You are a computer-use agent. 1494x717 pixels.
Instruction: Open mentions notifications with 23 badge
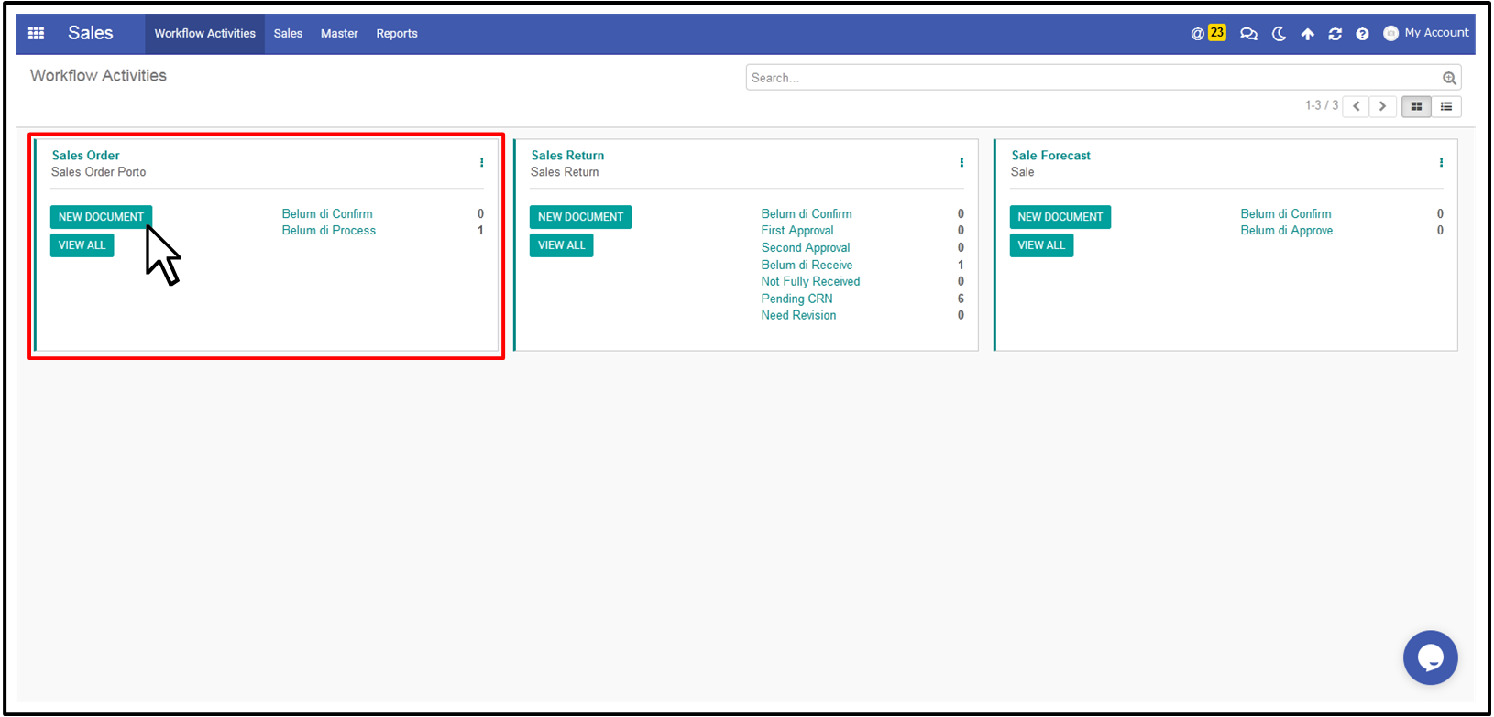(1208, 33)
